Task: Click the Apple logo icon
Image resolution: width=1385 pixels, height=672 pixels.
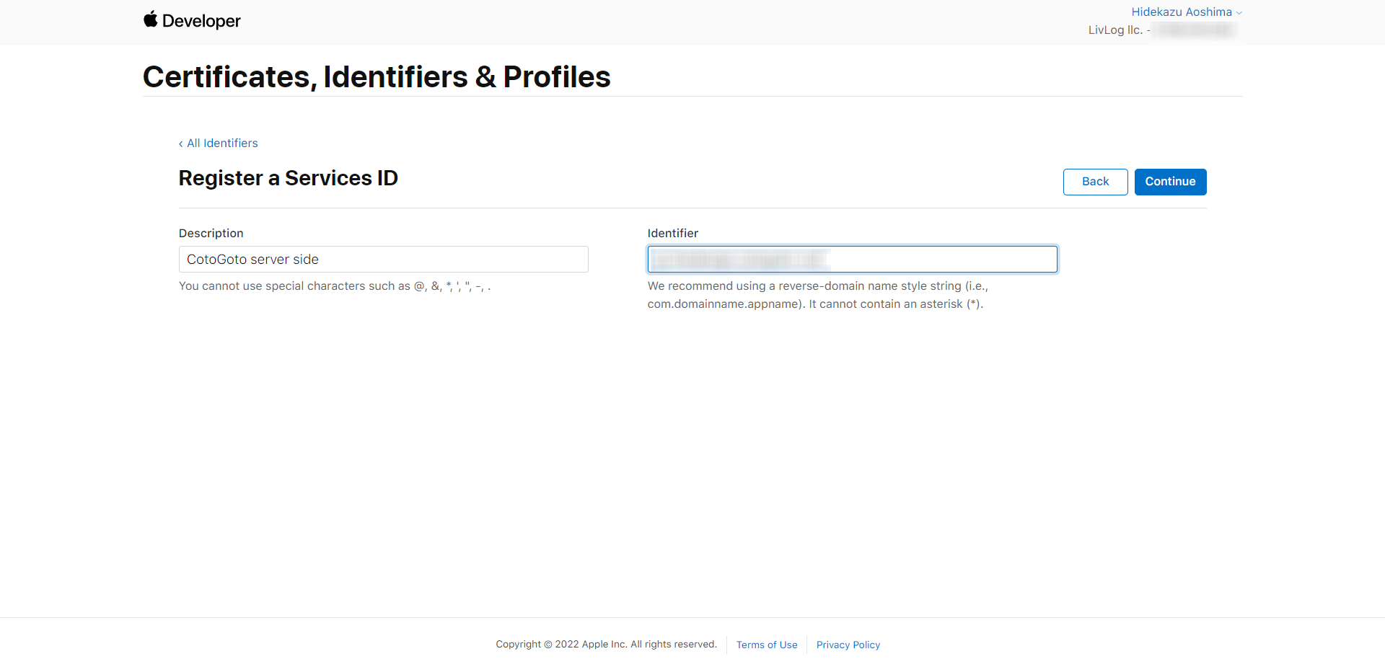Action: [150, 19]
